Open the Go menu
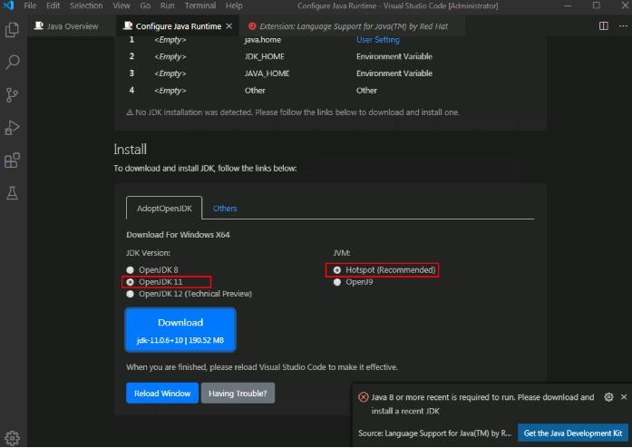Viewport: 632px width, 448px height. pyautogui.click(x=145, y=5)
